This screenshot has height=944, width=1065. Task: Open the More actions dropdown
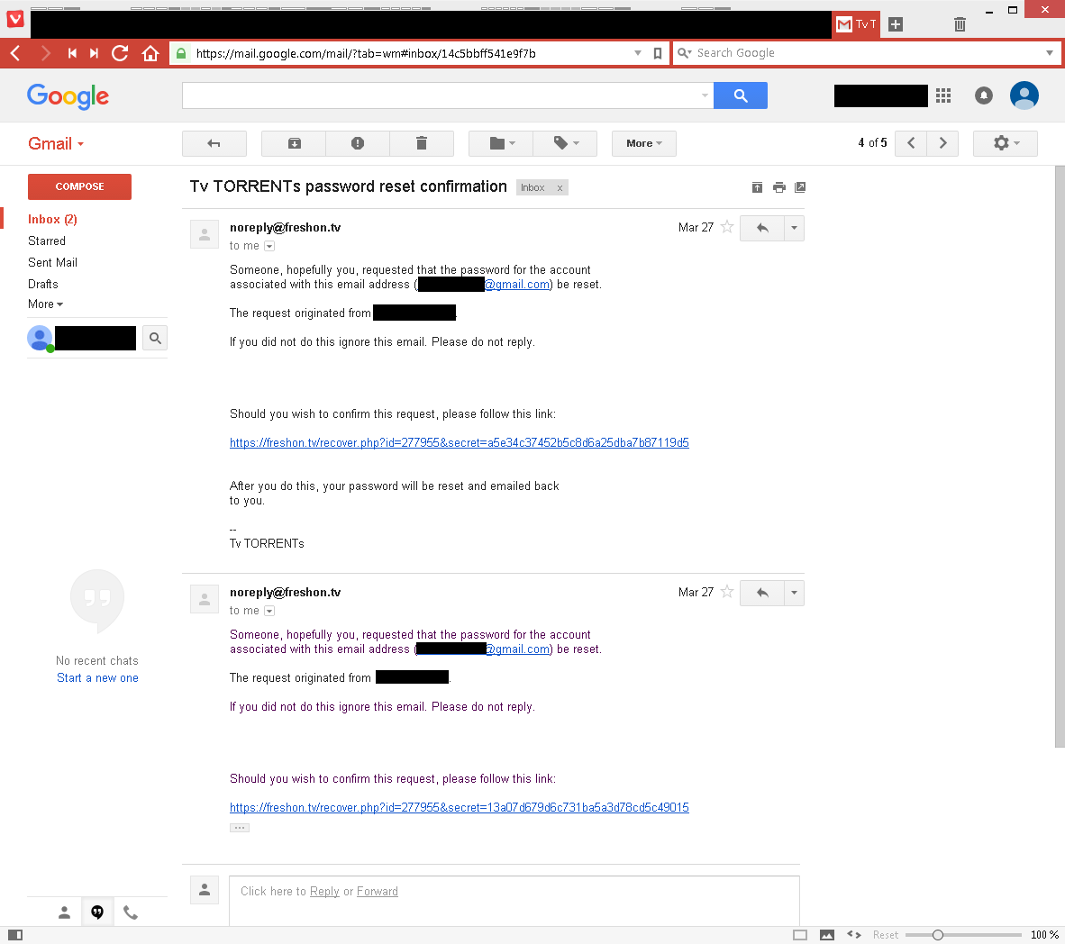[x=644, y=143]
